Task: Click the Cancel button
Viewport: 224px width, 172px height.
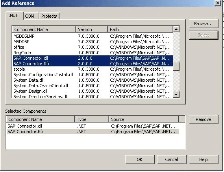Action: 172,159
